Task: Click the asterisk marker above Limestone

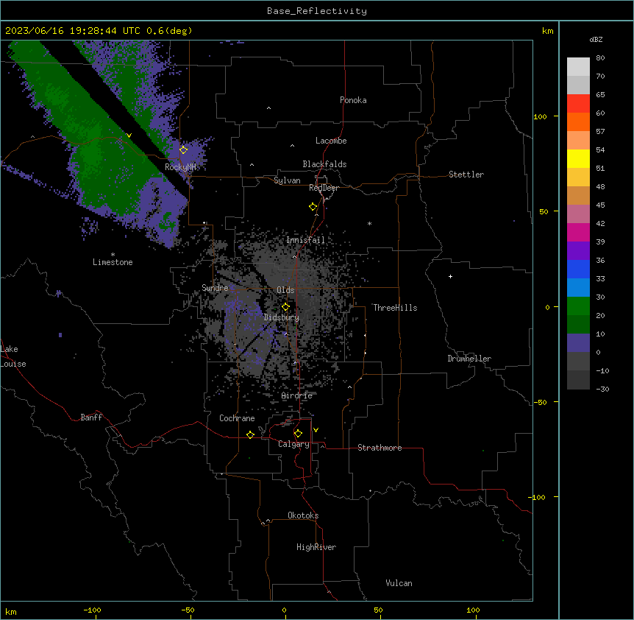Action: point(113,255)
